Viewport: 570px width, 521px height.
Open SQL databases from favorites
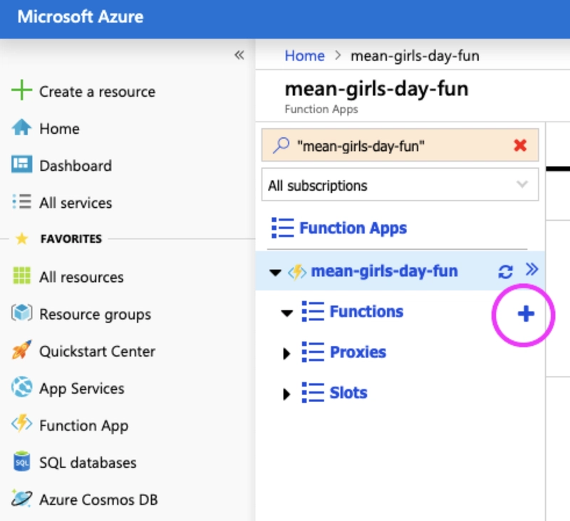pyautogui.click(x=88, y=463)
